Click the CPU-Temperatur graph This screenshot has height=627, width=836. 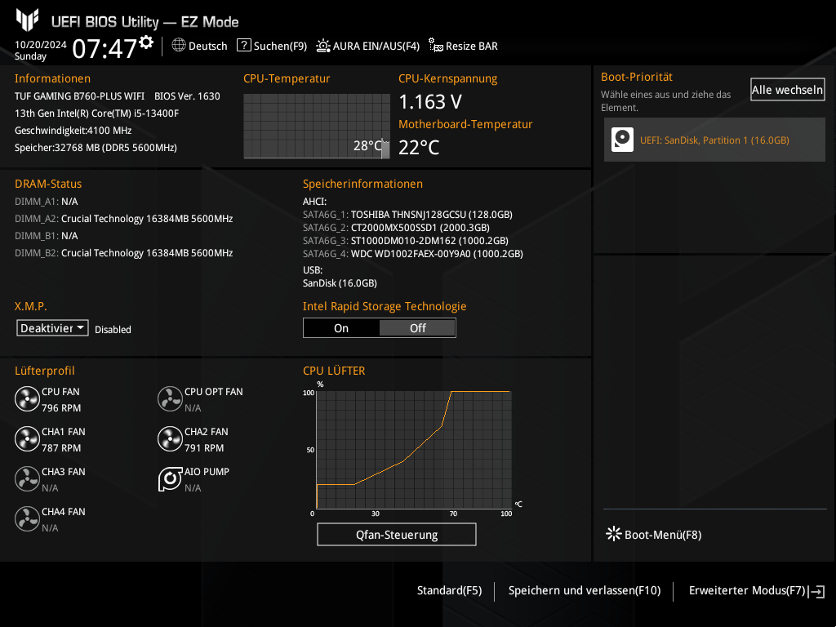tap(317, 126)
